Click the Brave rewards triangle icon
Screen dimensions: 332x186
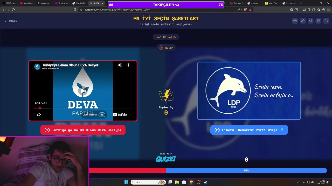point(250,10)
